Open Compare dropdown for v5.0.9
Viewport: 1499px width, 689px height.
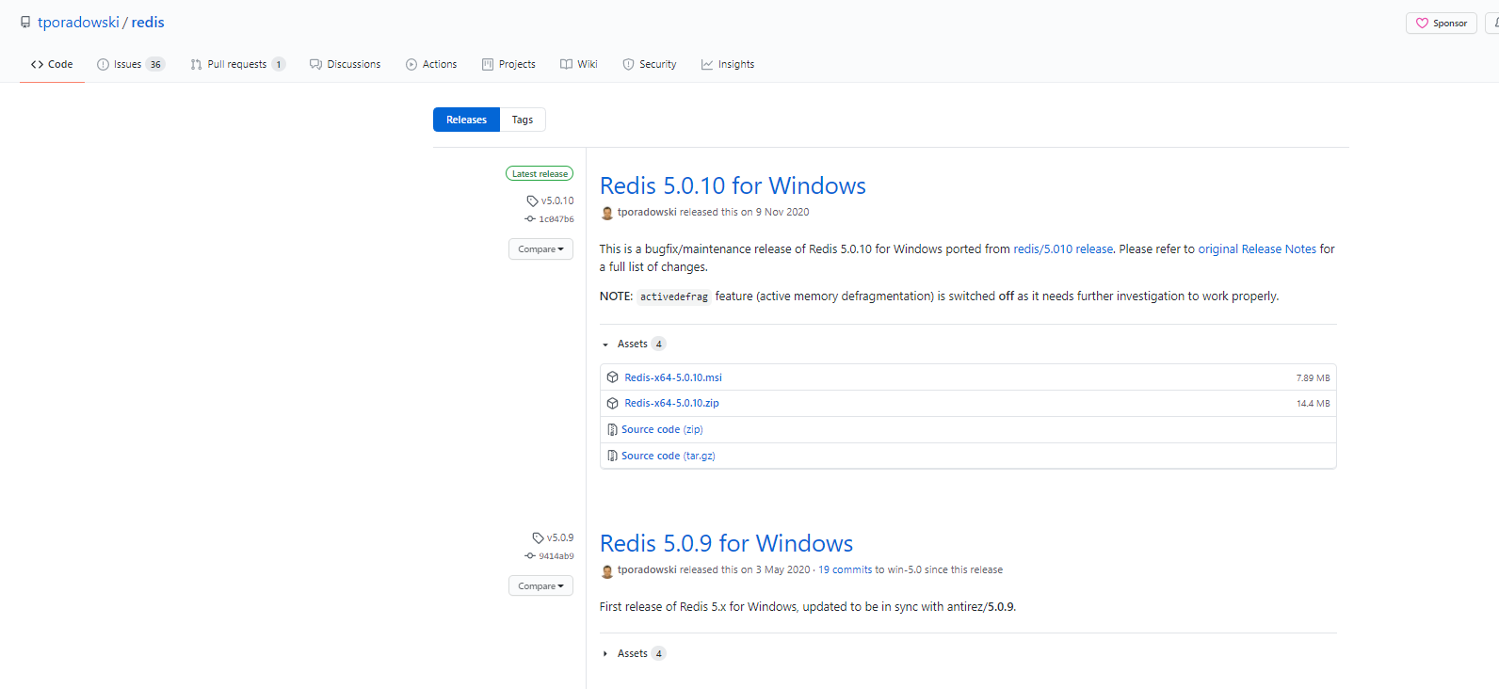click(540, 586)
